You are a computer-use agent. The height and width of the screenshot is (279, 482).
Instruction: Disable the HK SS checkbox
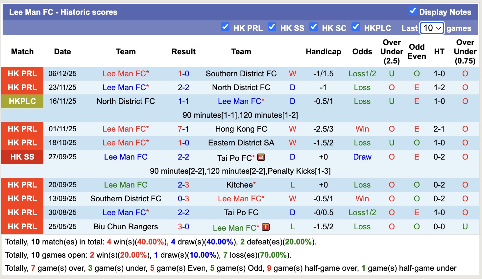coord(272,27)
